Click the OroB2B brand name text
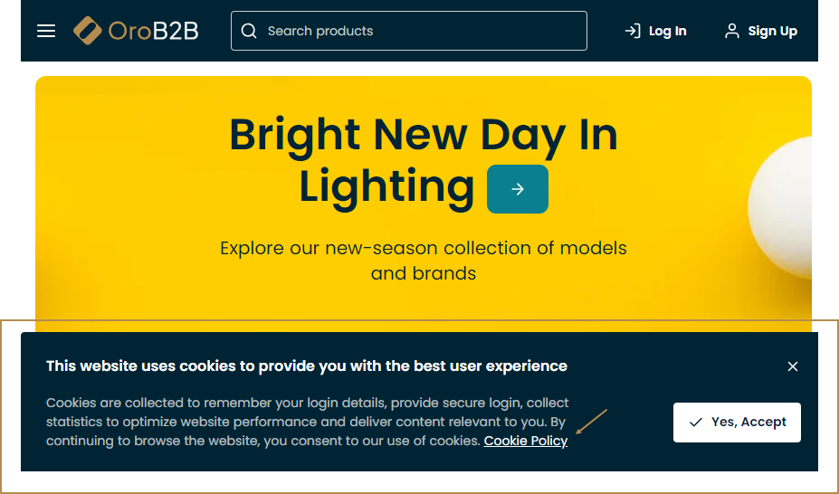839x494 pixels. click(x=153, y=31)
